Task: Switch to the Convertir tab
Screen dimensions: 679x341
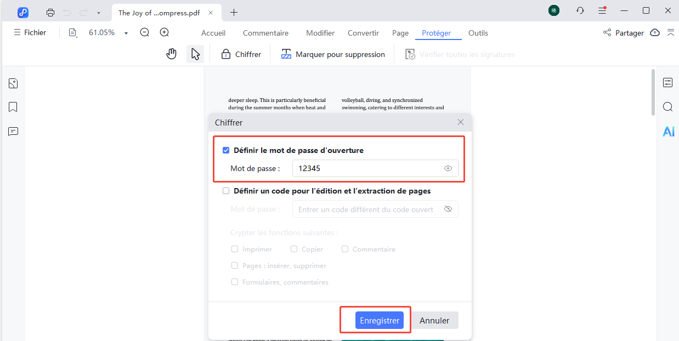Action: pos(363,33)
